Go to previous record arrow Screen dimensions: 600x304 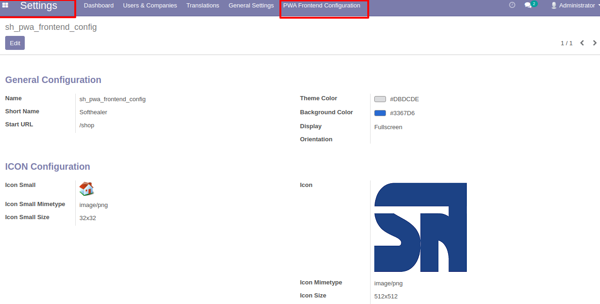582,43
